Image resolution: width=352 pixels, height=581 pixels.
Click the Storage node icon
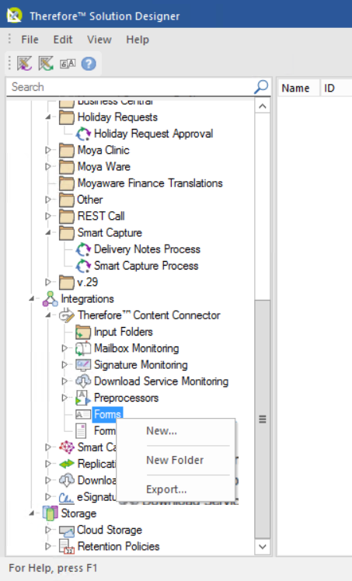coord(50,513)
